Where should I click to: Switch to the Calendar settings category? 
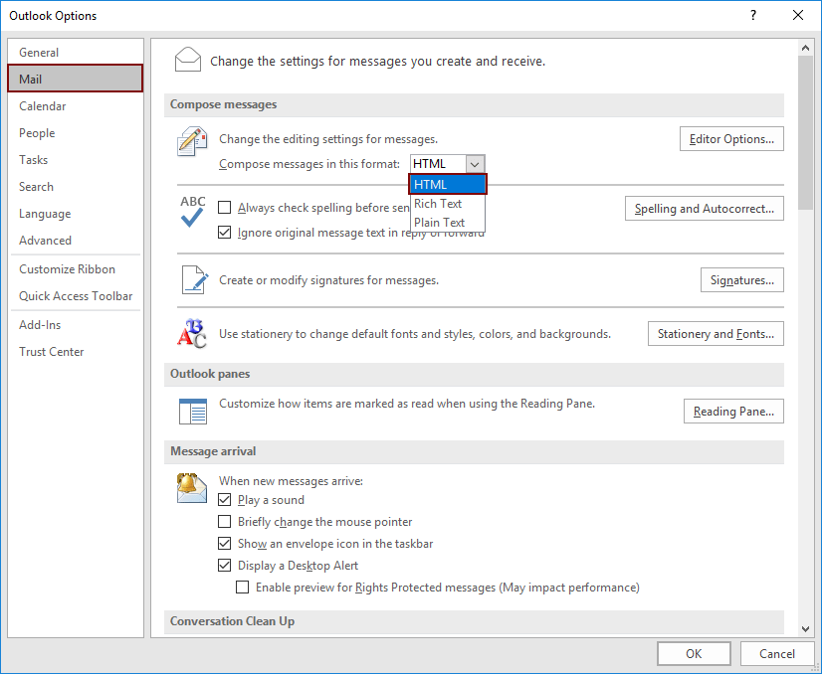(43, 105)
